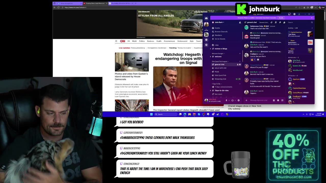Screen dimensions: 326x183
Task: Open Discord inbox icon in title bar
Action: pyautogui.click(x=290, y=14)
